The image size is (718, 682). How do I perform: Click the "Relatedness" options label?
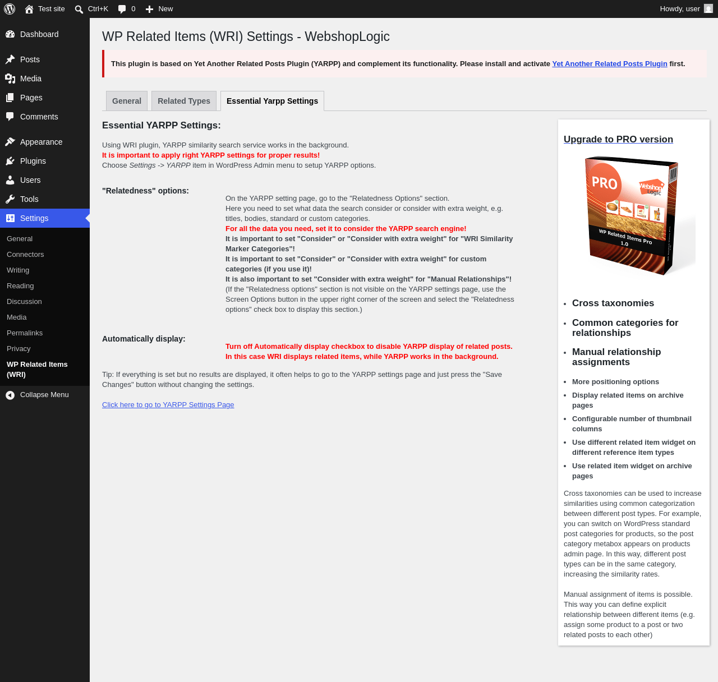145,191
